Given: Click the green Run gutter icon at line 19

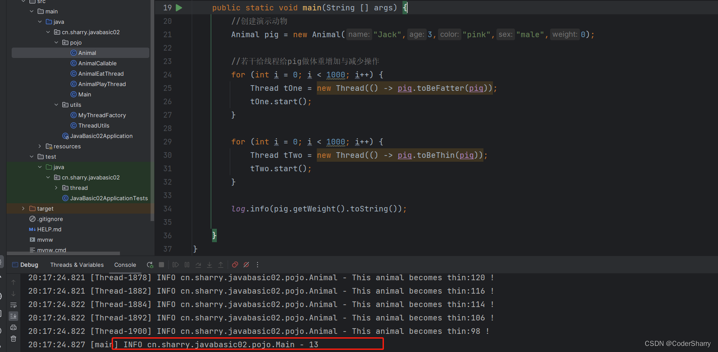Looking at the screenshot, I should point(179,8).
